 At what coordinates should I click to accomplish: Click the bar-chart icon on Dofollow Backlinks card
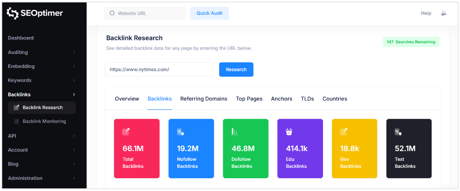pyautogui.click(x=234, y=131)
